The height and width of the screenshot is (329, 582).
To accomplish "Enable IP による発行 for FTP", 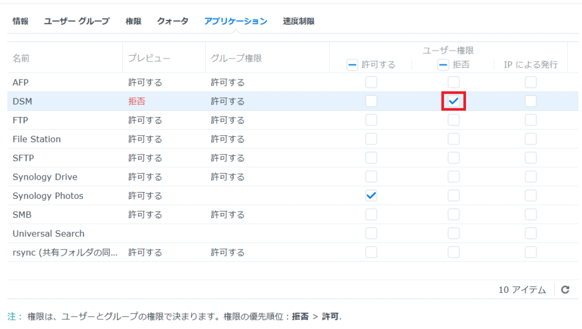I will click(530, 120).
